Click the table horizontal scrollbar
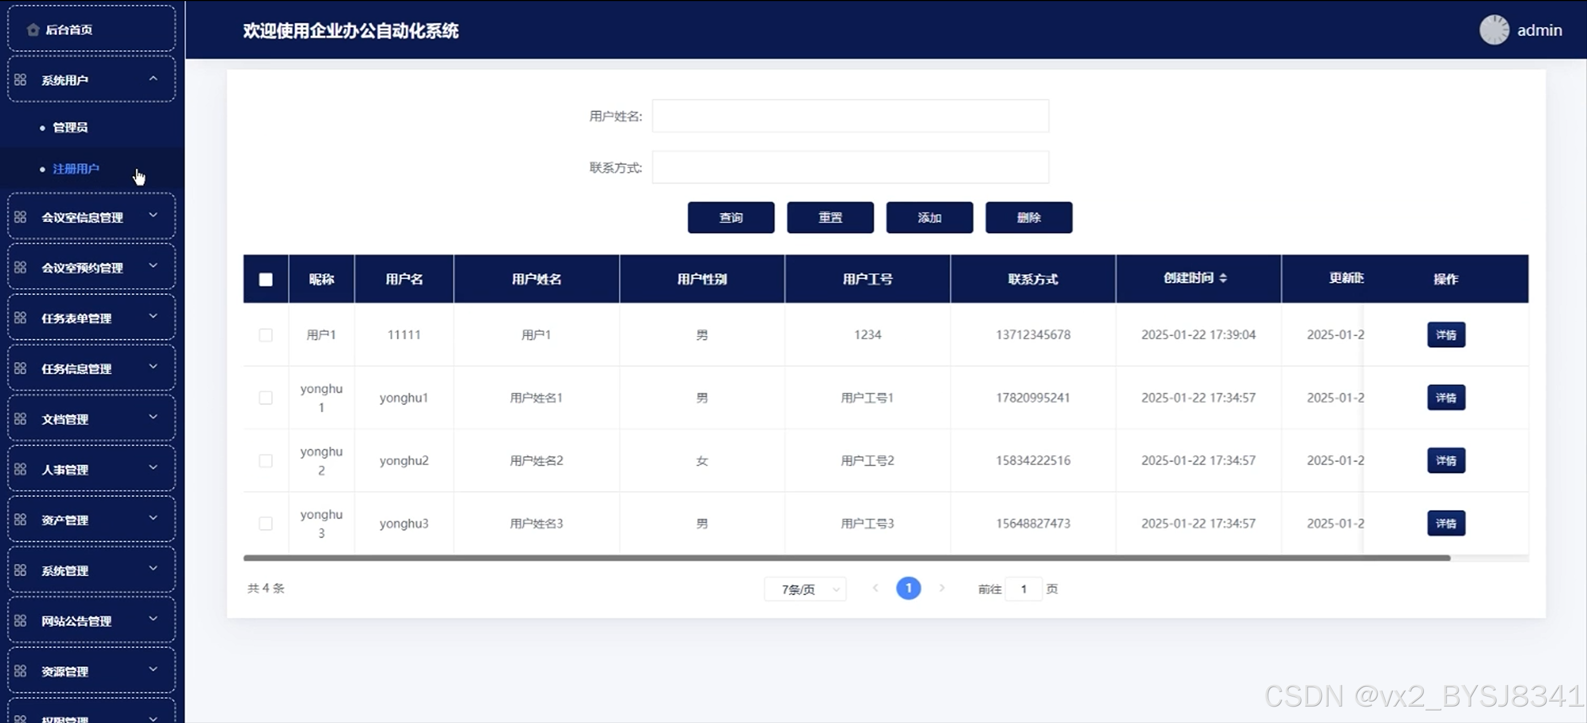The height and width of the screenshot is (723, 1587). coord(847,558)
